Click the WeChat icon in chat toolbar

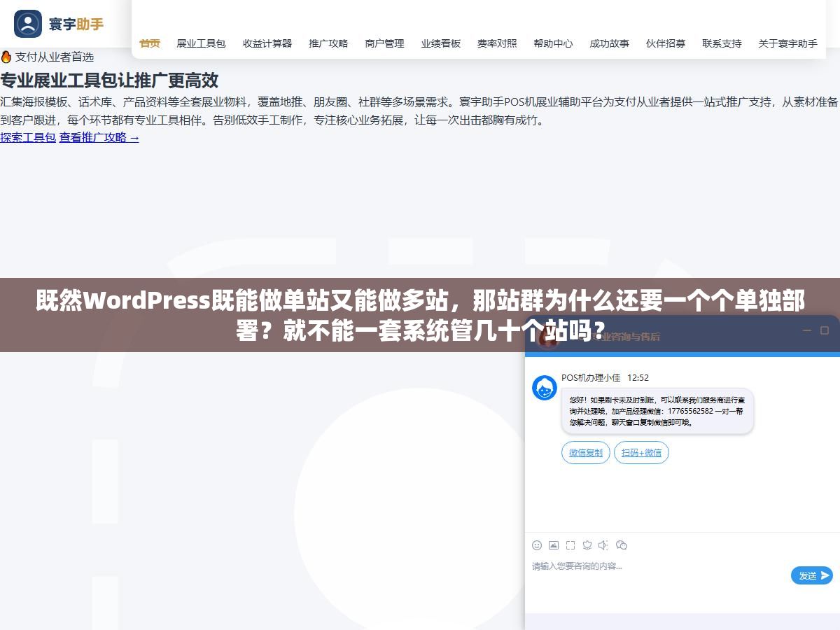coord(622,545)
